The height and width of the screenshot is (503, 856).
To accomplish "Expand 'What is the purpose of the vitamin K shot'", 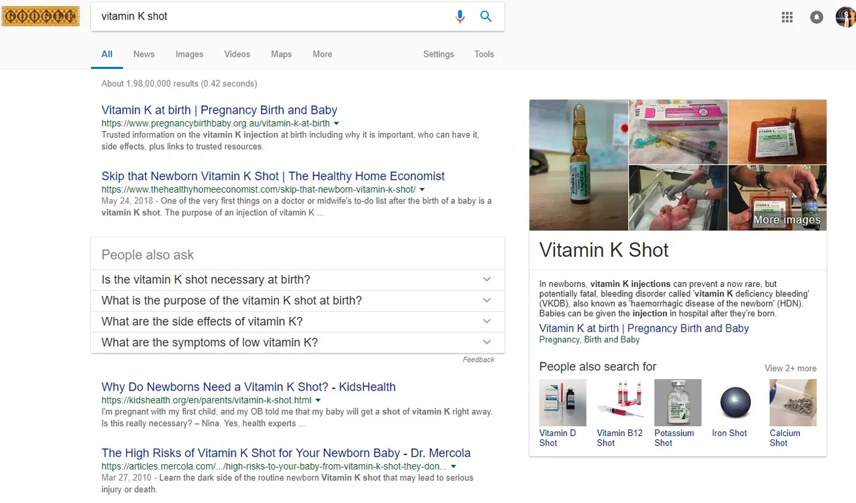I will pos(298,301).
